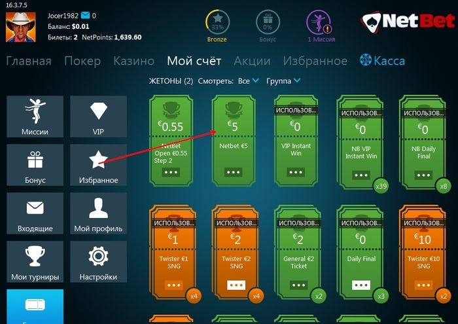The height and width of the screenshot is (324, 458).
Task: Click the cowboy avatar picture
Action: [21, 27]
